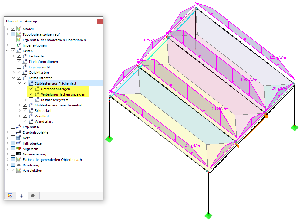The width and height of the screenshot is (300, 222).
Task: Select the Objektlasten tree row
Action: click(39, 73)
